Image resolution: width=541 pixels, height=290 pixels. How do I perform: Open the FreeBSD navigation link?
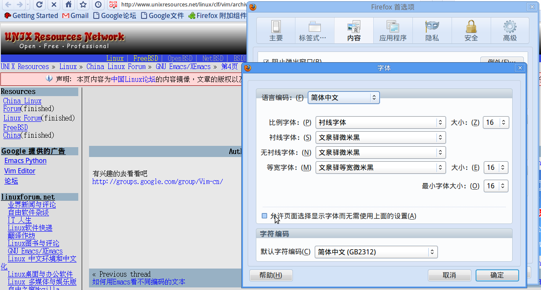click(x=146, y=58)
